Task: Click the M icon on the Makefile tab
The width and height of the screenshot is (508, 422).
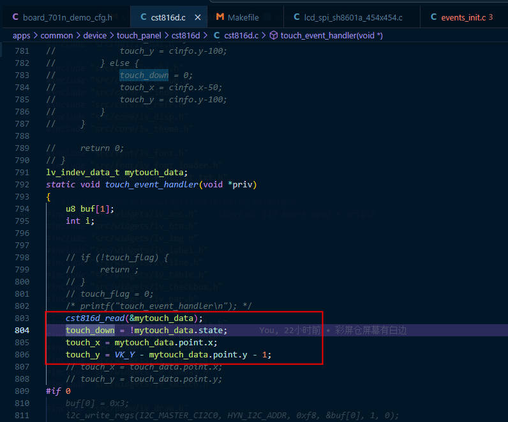Action: (220, 17)
